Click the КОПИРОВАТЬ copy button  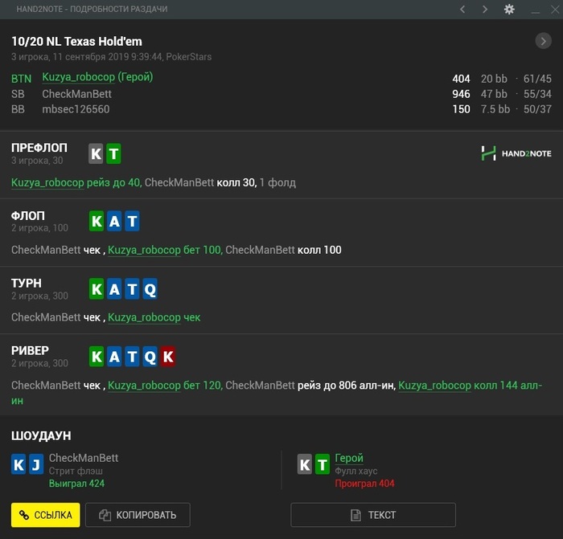[138, 515]
